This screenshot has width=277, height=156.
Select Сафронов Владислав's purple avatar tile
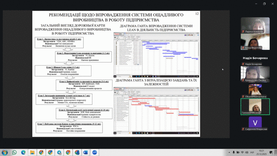[x=255, y=123]
